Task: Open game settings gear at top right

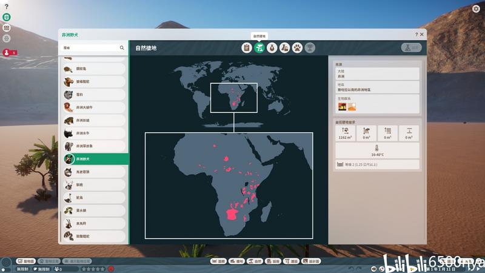Action: click(476, 8)
